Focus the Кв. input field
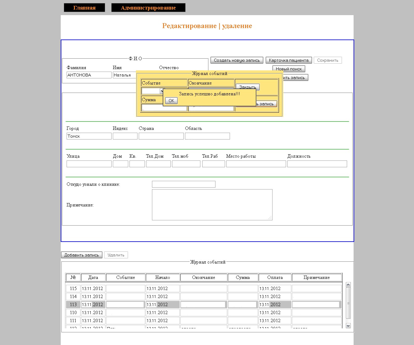The width and height of the screenshot is (414, 345). click(137, 164)
